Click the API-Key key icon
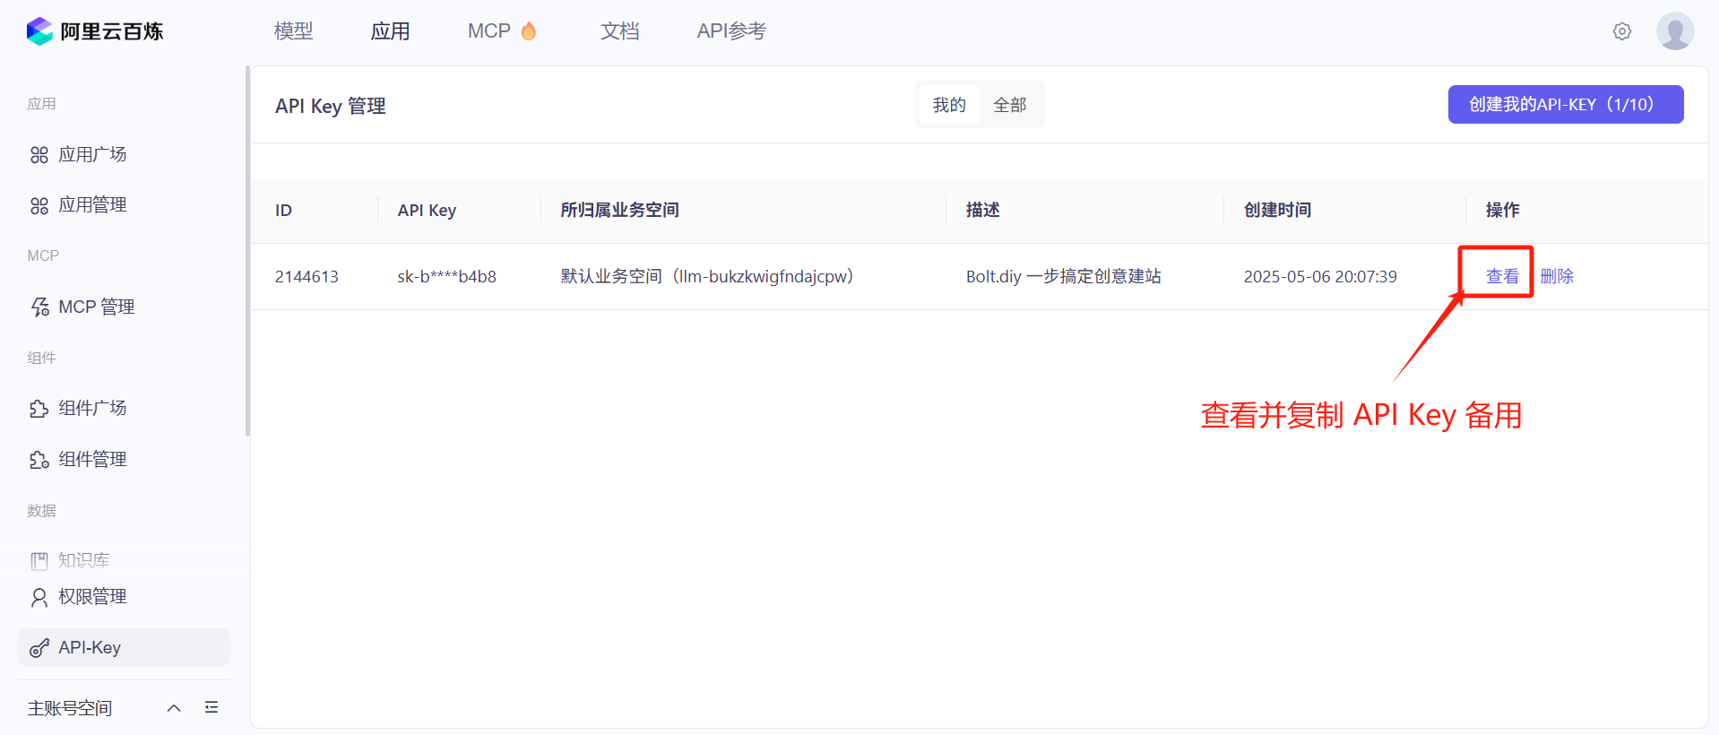 tap(39, 648)
